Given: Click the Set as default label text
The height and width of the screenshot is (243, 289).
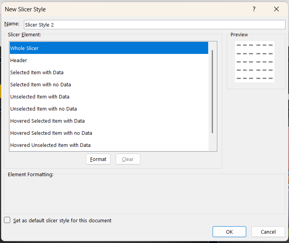Looking at the screenshot, I should 62,220.
